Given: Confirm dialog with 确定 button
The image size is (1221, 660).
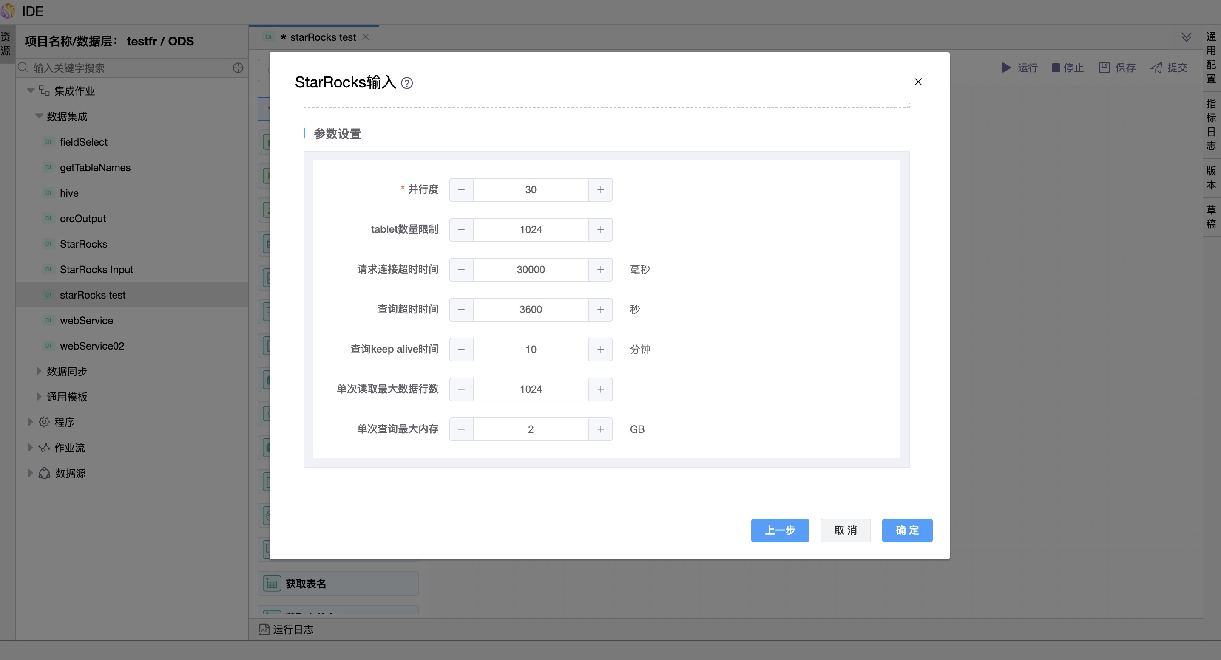Looking at the screenshot, I should [x=906, y=530].
